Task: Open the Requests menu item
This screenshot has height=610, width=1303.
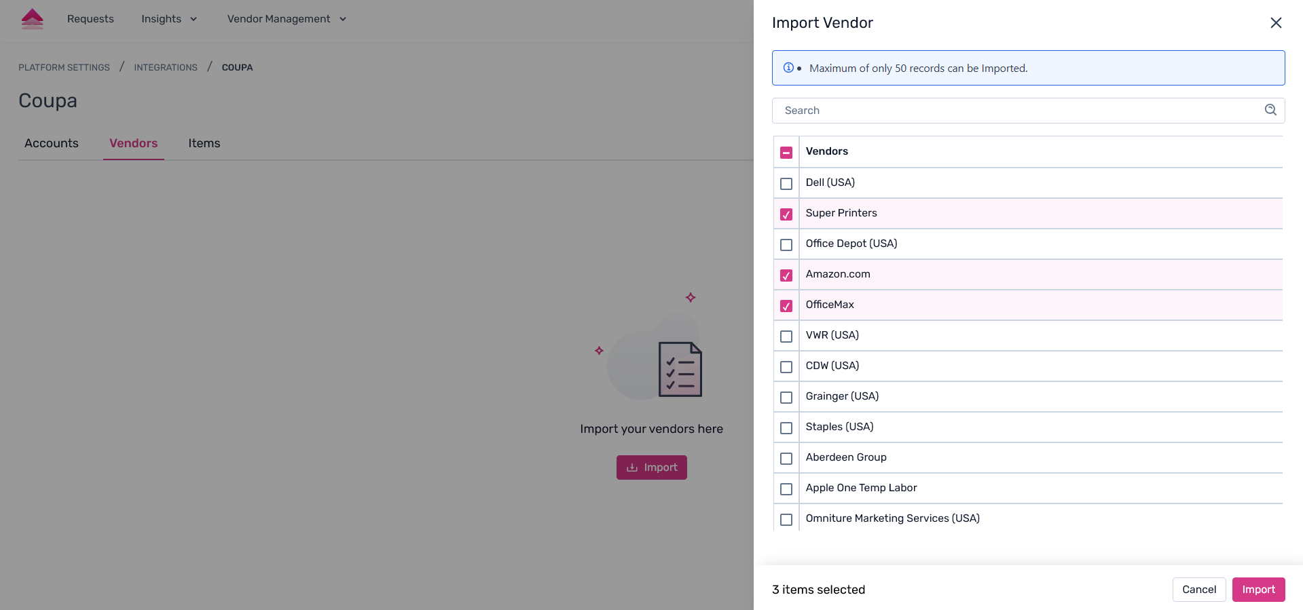Action: click(90, 19)
